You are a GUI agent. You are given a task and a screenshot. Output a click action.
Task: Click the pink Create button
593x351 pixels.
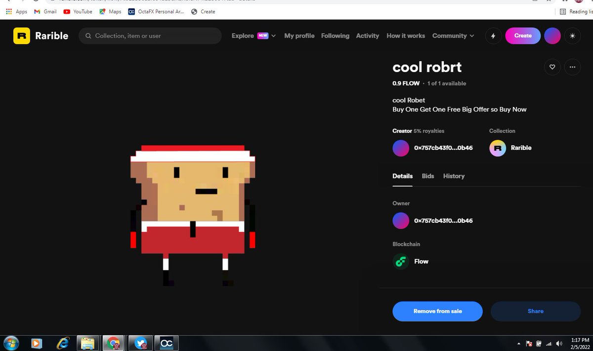523,36
